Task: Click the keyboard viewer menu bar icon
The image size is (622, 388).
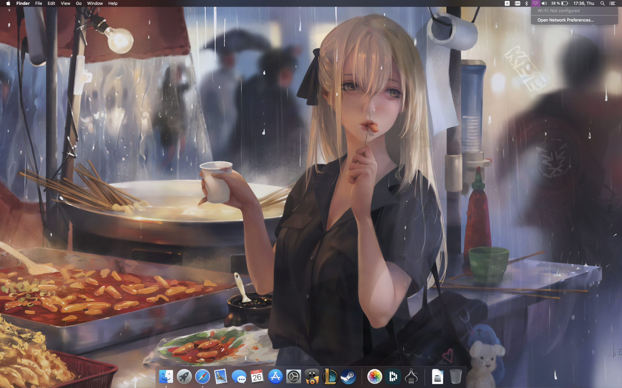Action: pos(518,3)
